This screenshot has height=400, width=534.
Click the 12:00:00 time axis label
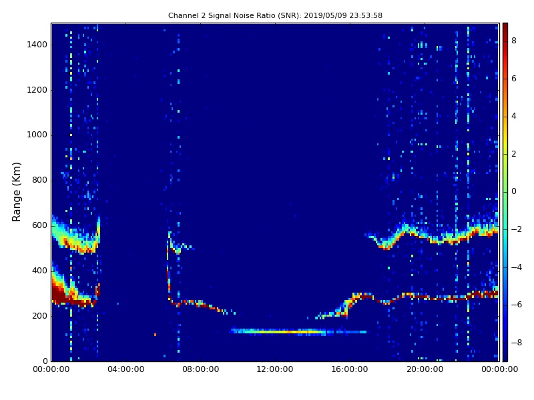[x=275, y=369]
